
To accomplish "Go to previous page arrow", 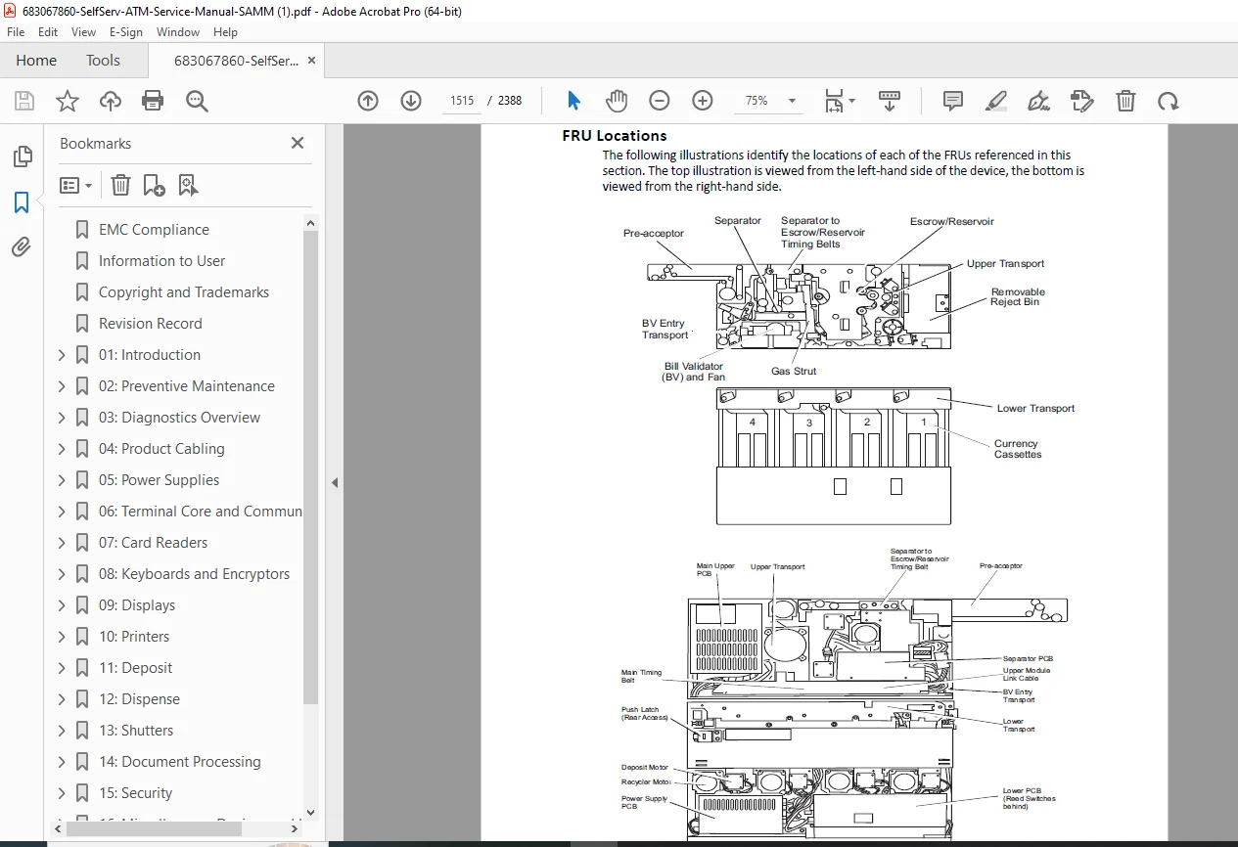I will point(368,101).
